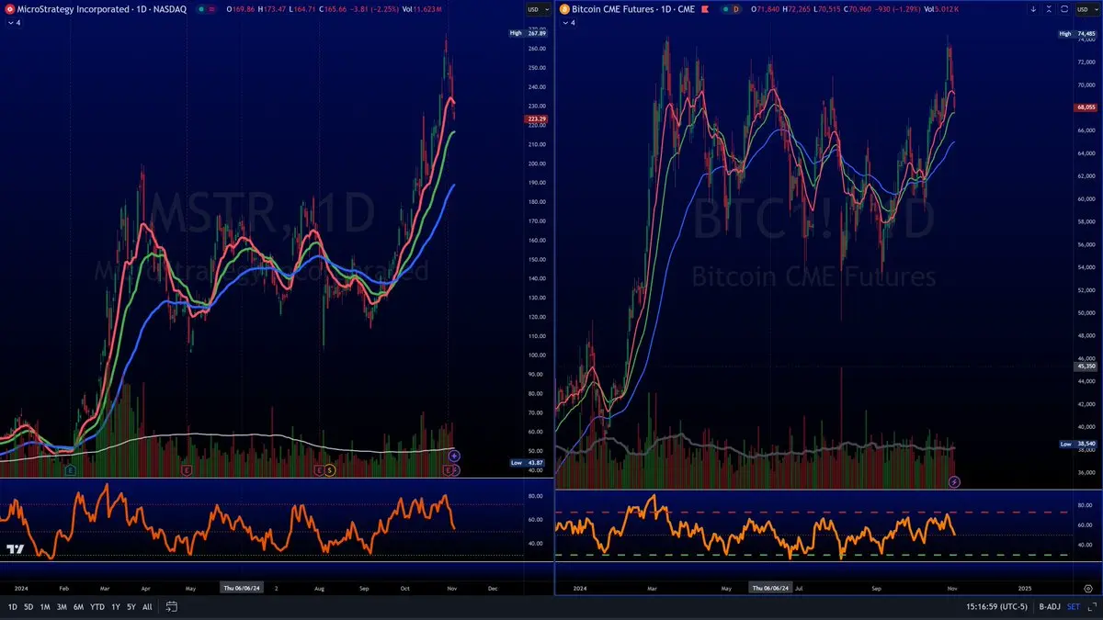Click the yellow S split marker
This screenshot has height=620, width=1103.
point(330,470)
